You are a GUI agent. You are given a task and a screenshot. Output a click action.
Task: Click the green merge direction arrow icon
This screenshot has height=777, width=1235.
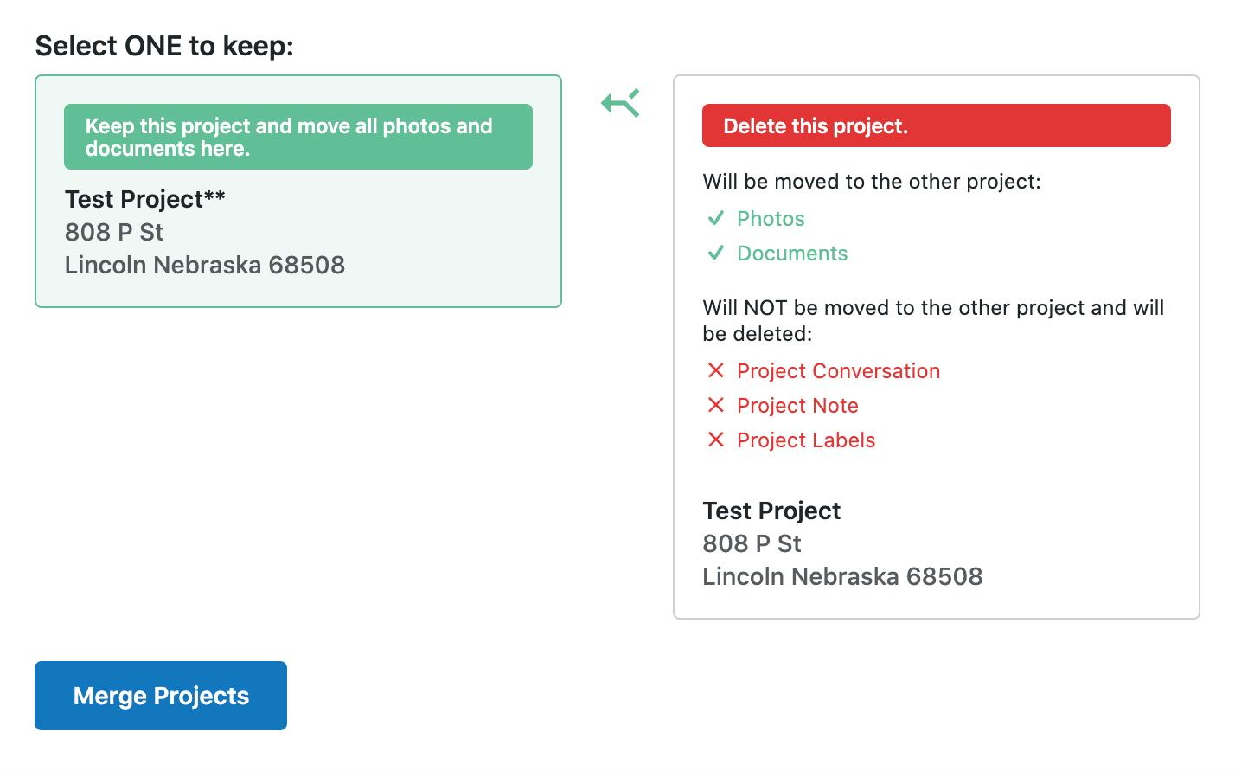(x=620, y=104)
